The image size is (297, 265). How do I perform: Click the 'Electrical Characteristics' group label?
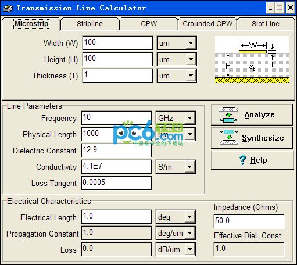point(49,202)
